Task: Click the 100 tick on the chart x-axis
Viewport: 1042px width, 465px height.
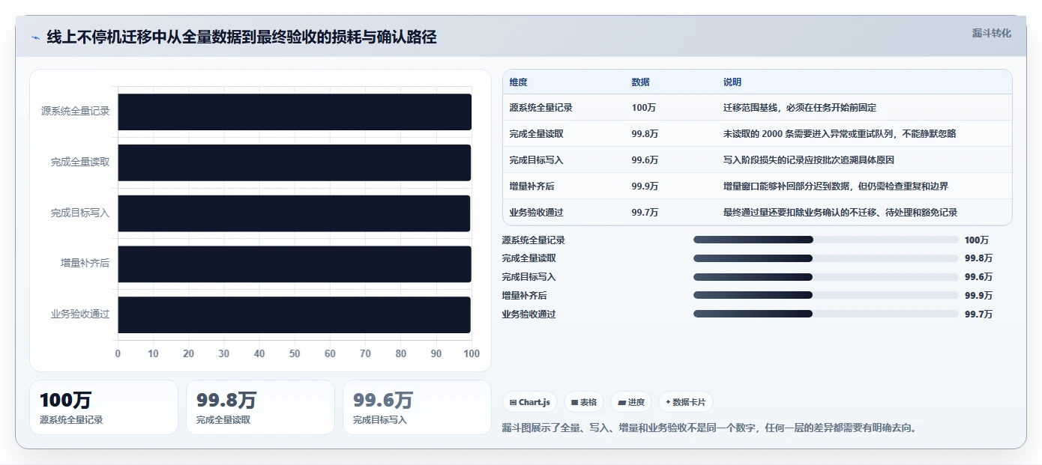Action: click(x=472, y=354)
